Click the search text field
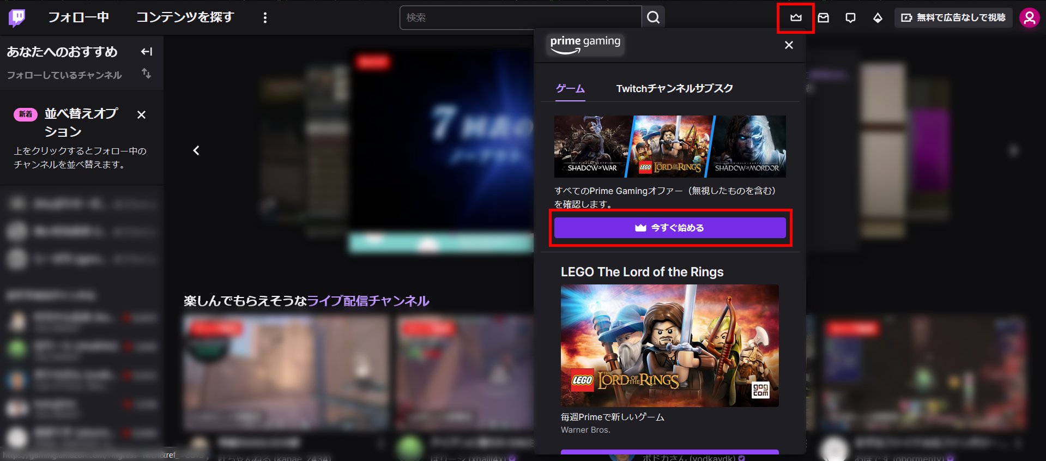This screenshot has height=461, width=1046. 521,18
